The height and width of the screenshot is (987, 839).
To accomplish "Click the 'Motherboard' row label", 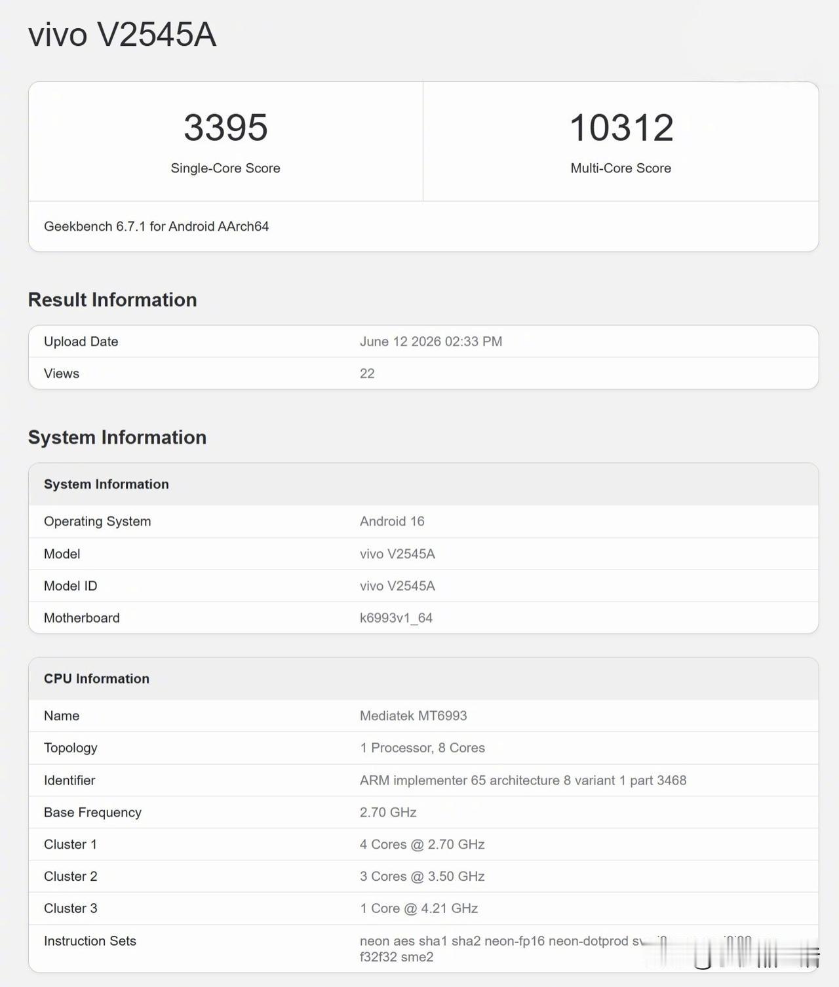I will tap(81, 618).
